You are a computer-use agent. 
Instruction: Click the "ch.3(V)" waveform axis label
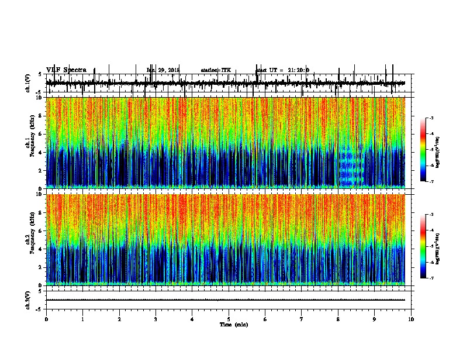(28, 300)
